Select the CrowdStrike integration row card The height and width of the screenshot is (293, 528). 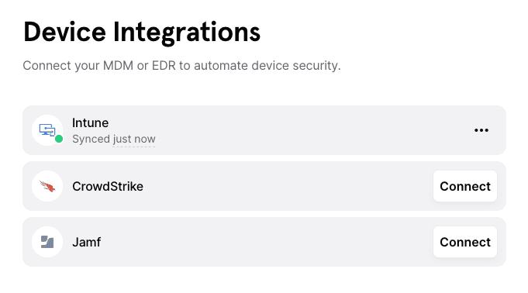[264, 186]
